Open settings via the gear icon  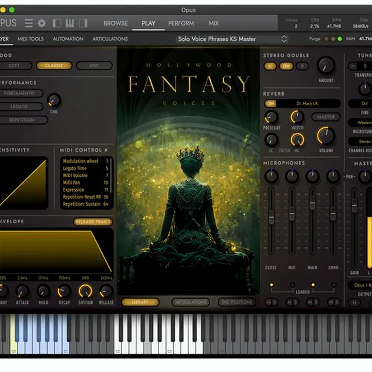click(x=42, y=23)
